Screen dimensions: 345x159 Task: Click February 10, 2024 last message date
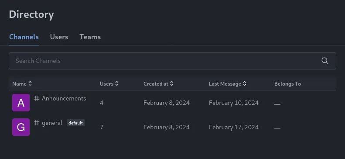234,103
